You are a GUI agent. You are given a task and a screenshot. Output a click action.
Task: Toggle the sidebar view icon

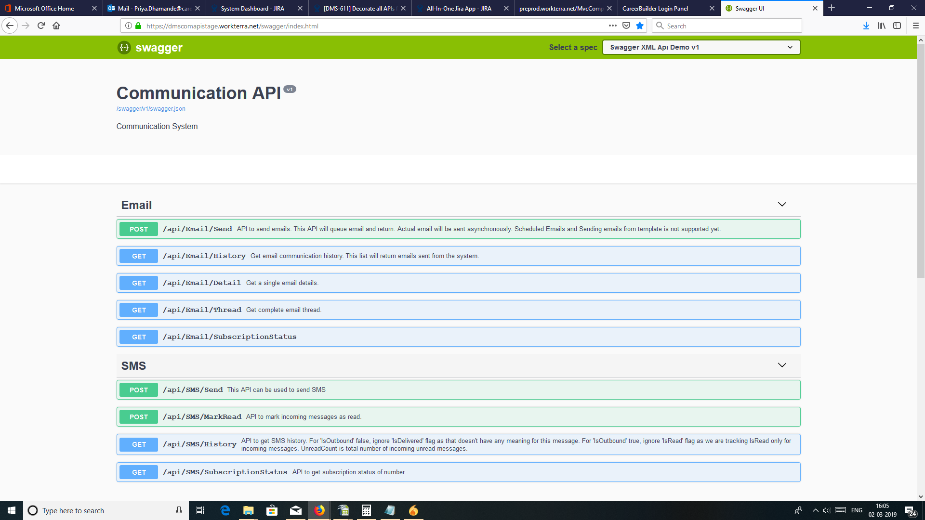click(897, 26)
